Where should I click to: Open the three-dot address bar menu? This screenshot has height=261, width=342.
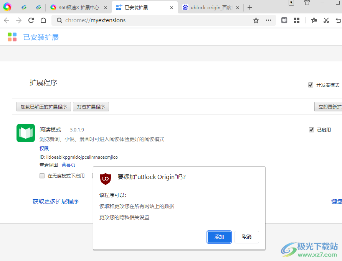click(268, 20)
